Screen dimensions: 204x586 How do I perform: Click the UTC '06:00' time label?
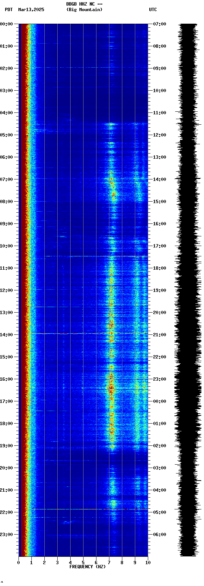coord(160,535)
